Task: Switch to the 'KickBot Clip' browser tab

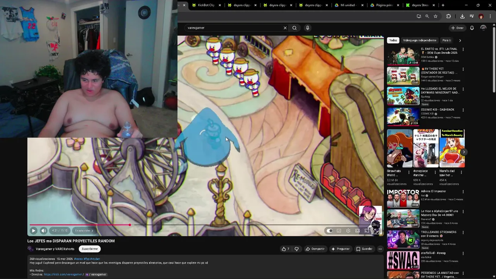Action: (205, 5)
